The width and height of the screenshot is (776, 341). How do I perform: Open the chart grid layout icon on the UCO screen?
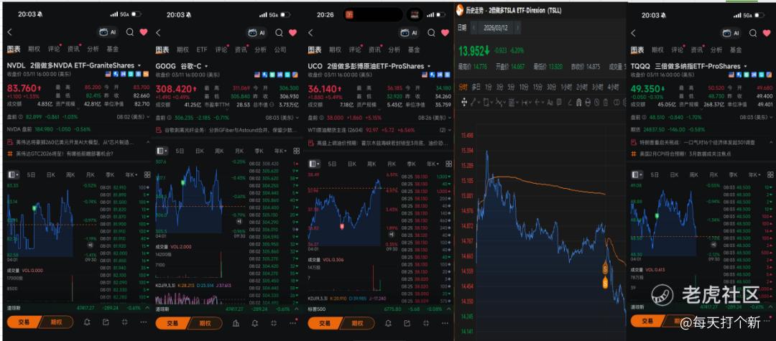(x=448, y=164)
